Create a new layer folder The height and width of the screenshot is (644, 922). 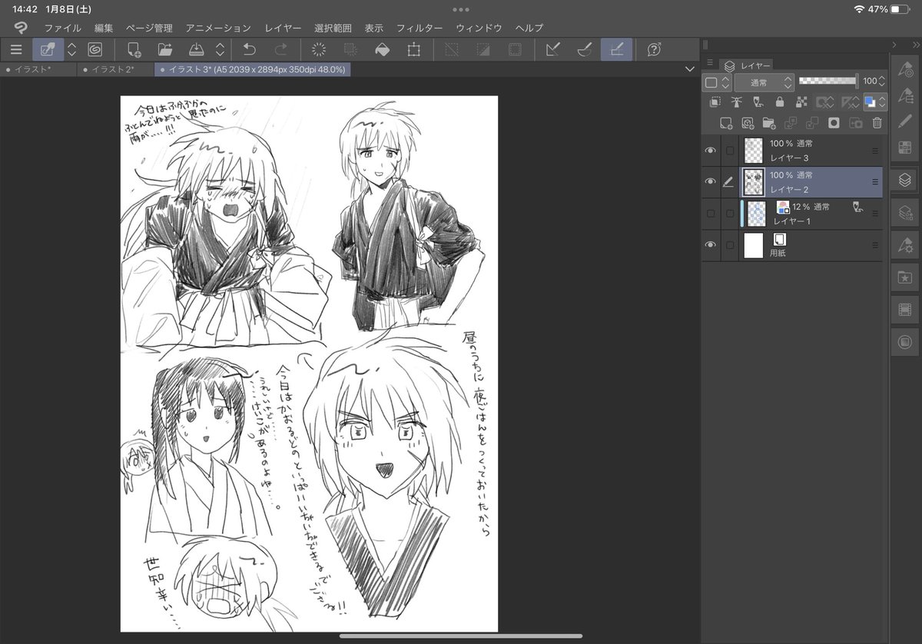(x=768, y=122)
